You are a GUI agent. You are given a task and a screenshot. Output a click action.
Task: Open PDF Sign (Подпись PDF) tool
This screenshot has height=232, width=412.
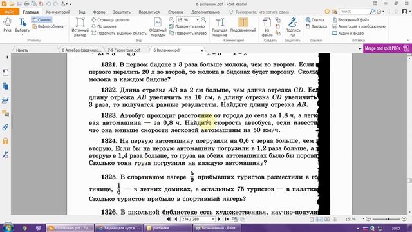coord(293,27)
